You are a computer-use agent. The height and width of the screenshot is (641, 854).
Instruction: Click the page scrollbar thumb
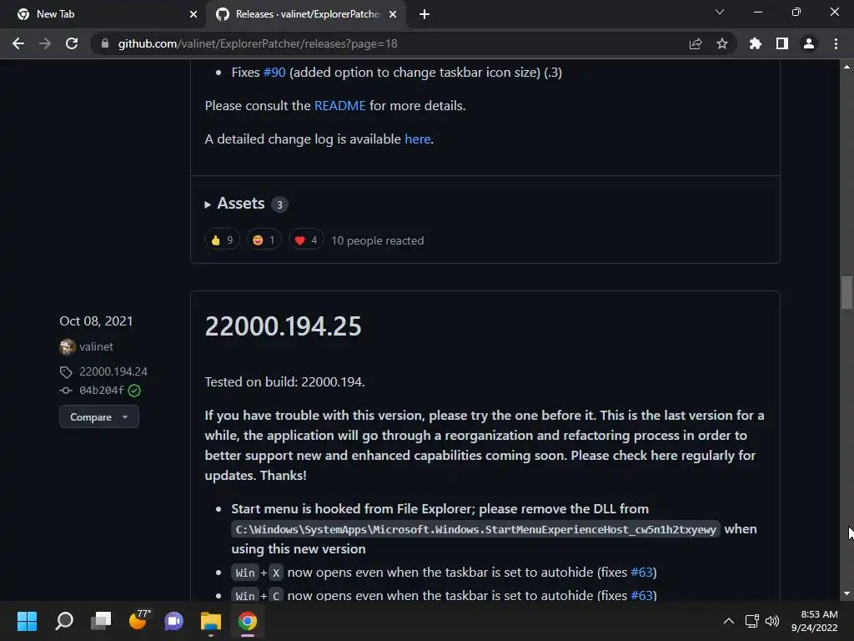tap(846, 293)
